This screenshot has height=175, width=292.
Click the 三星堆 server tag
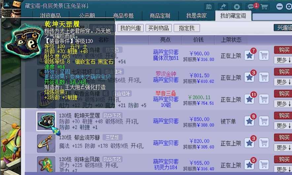tap(112, 137)
